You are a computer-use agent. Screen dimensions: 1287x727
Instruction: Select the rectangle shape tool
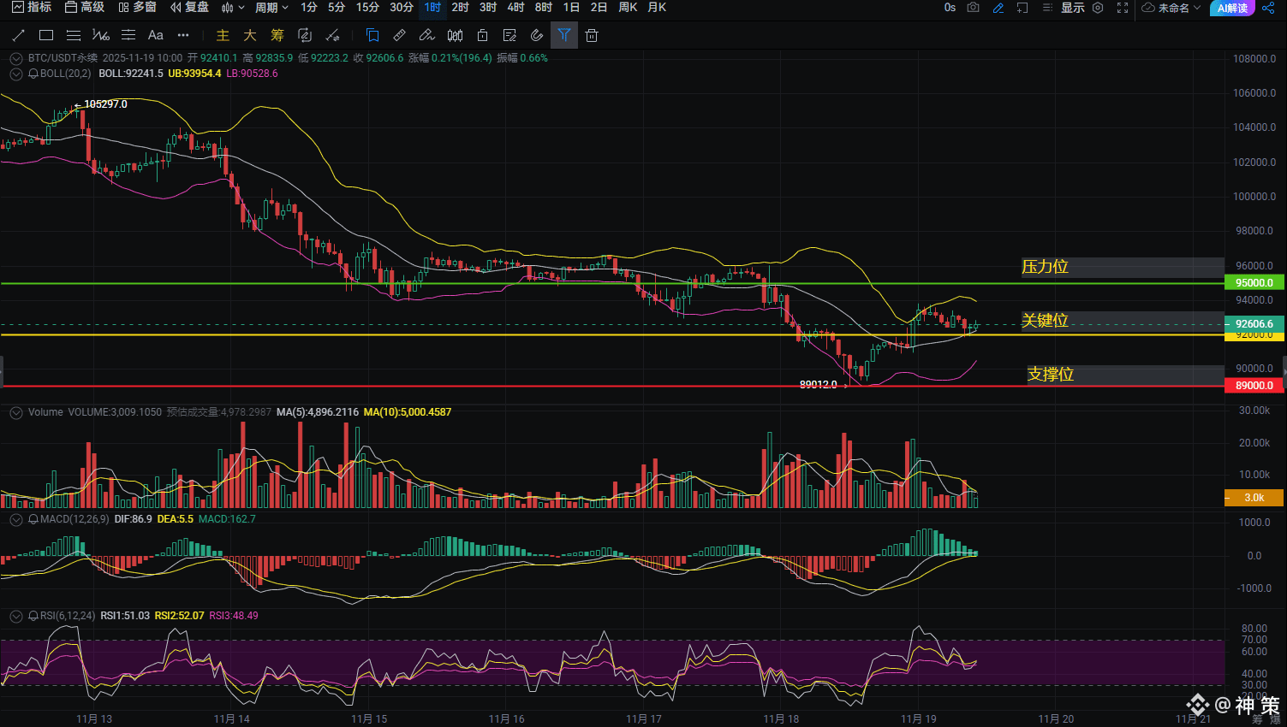point(46,35)
